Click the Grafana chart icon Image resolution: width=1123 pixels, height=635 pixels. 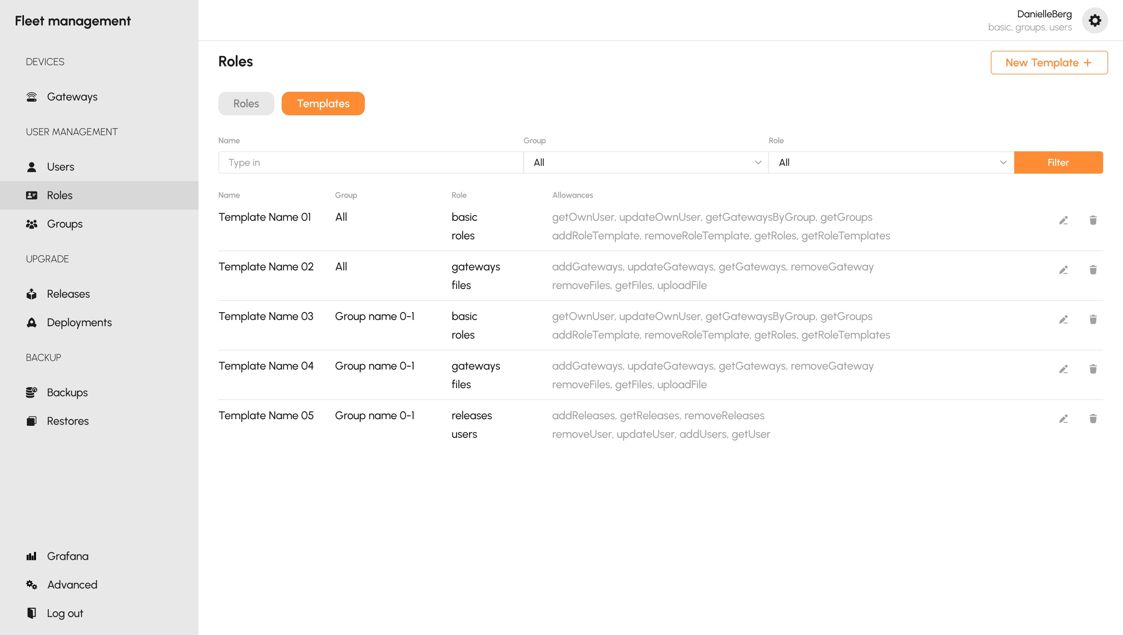[31, 556]
